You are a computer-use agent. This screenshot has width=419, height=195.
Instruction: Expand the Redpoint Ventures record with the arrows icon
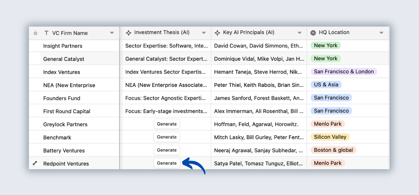click(35, 163)
